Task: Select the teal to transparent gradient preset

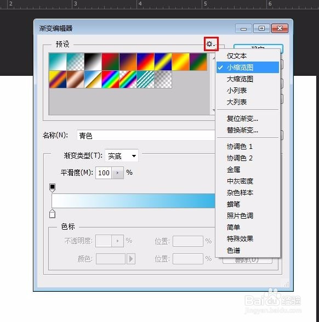Action: pyautogui.click(x=75, y=62)
